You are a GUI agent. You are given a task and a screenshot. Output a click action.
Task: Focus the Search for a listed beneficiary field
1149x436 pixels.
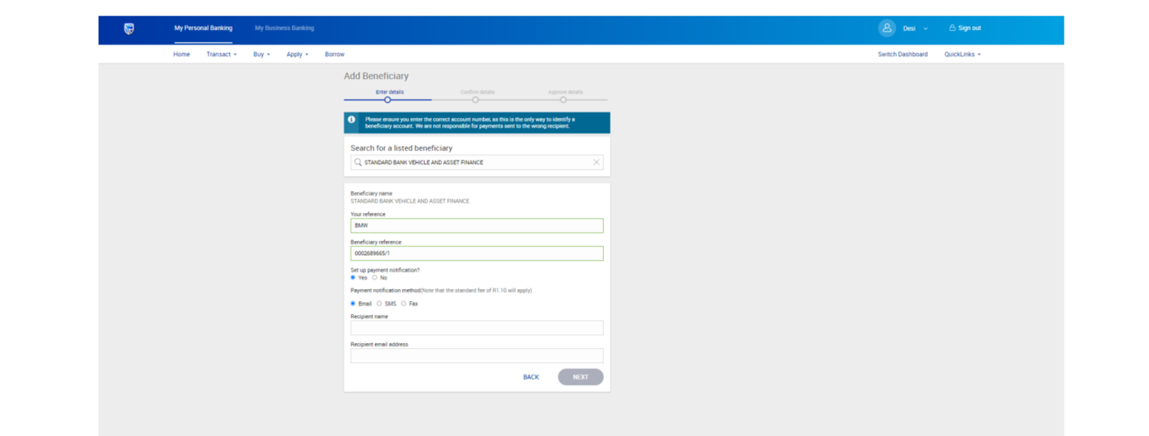tap(477, 163)
